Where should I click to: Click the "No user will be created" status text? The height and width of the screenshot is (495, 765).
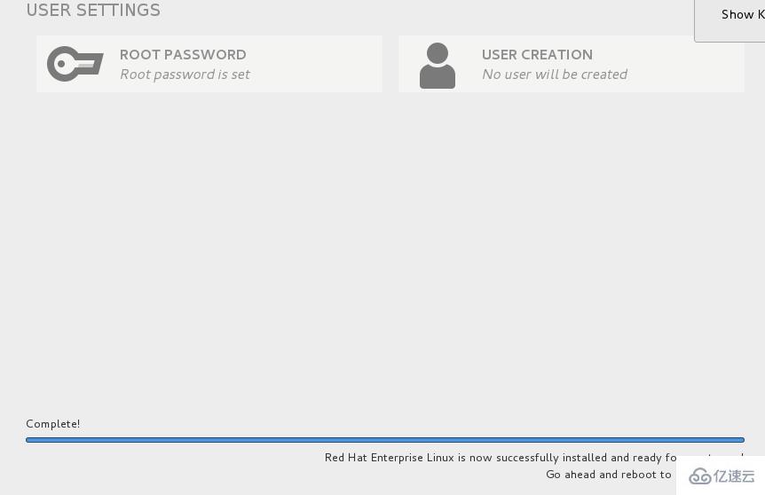(x=554, y=75)
